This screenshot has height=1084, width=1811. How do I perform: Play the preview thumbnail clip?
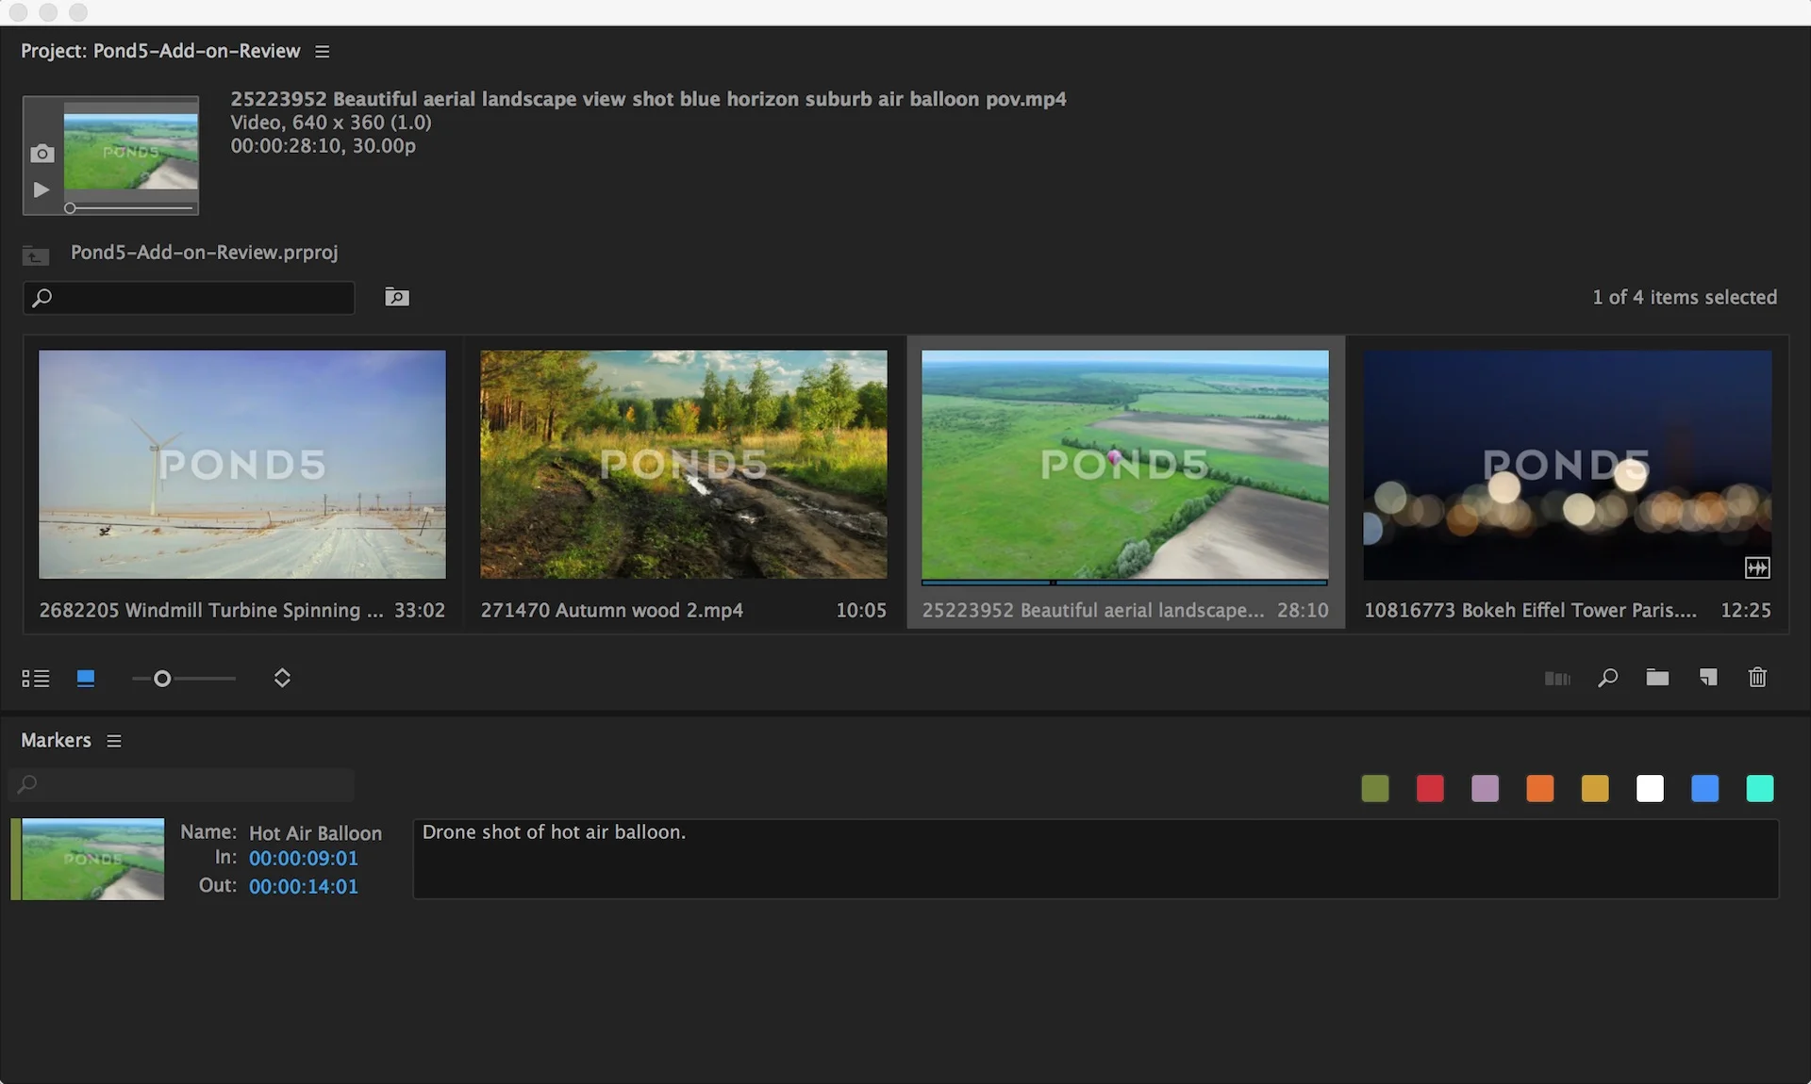coord(42,189)
